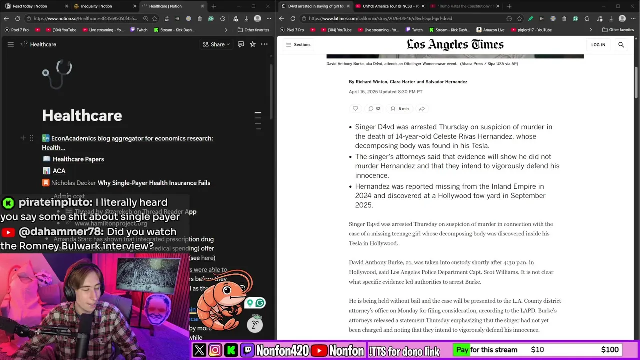
Task: Switch to Unf*ck America Tour YouTube tab
Action: click(391, 6)
